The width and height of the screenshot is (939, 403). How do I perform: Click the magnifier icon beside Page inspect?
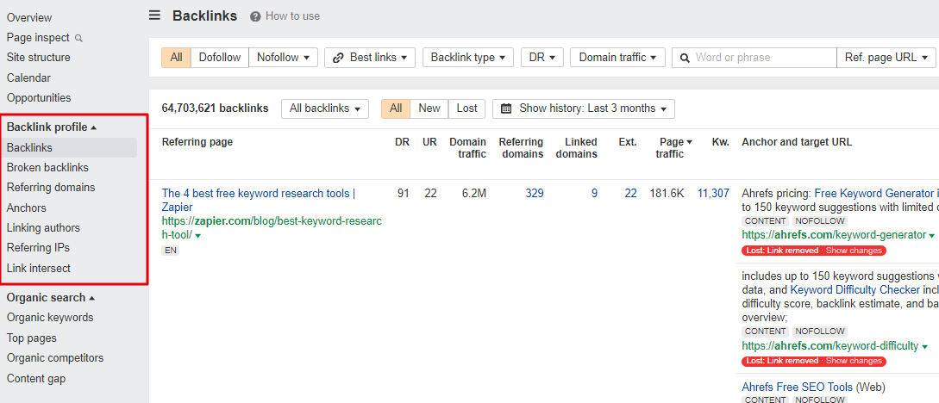[x=78, y=38]
